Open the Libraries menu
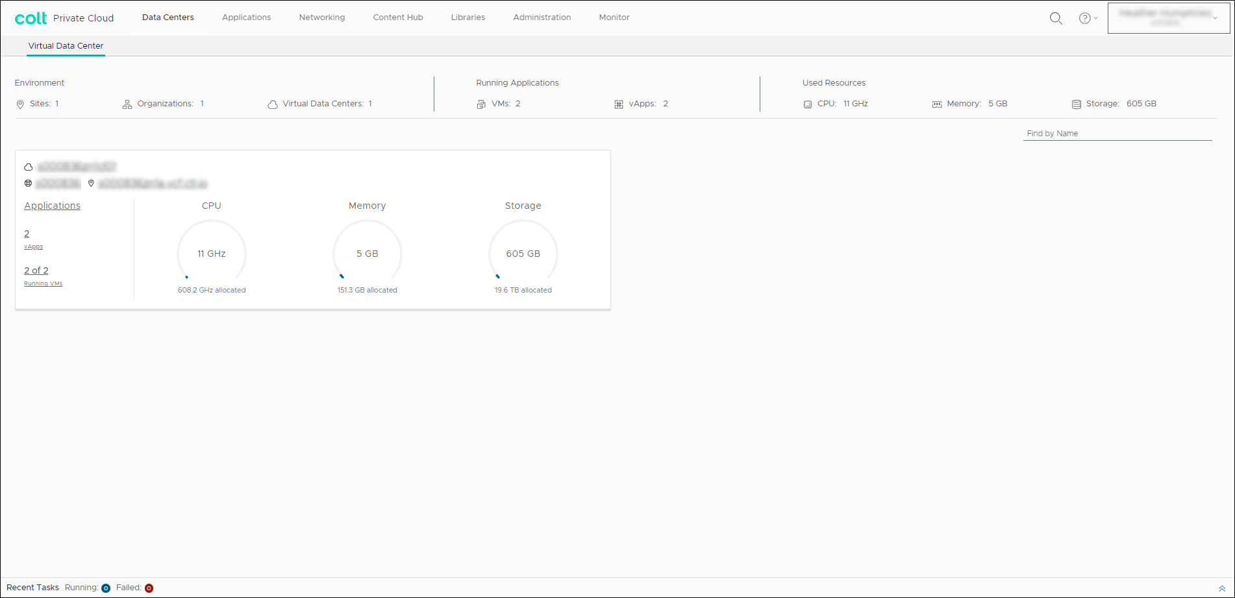This screenshot has width=1235, height=598. (x=468, y=18)
